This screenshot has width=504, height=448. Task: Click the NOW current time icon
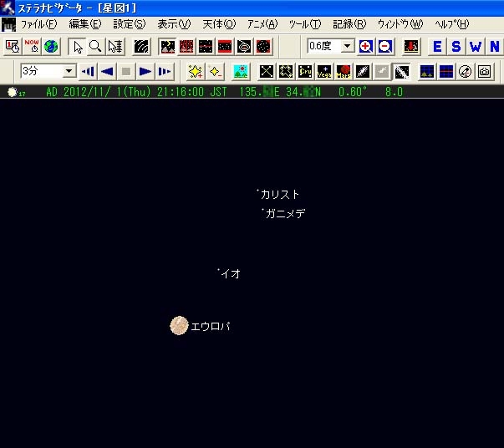point(32,47)
